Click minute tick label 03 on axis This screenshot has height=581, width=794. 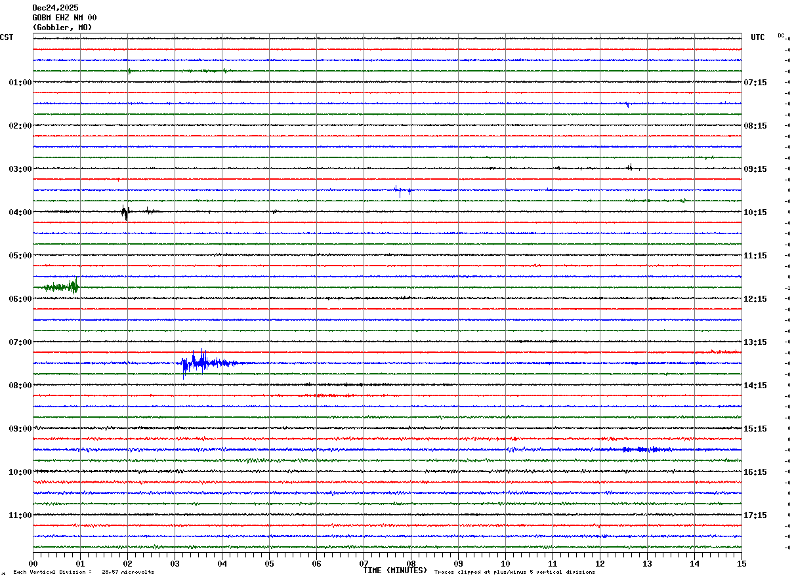(x=175, y=563)
